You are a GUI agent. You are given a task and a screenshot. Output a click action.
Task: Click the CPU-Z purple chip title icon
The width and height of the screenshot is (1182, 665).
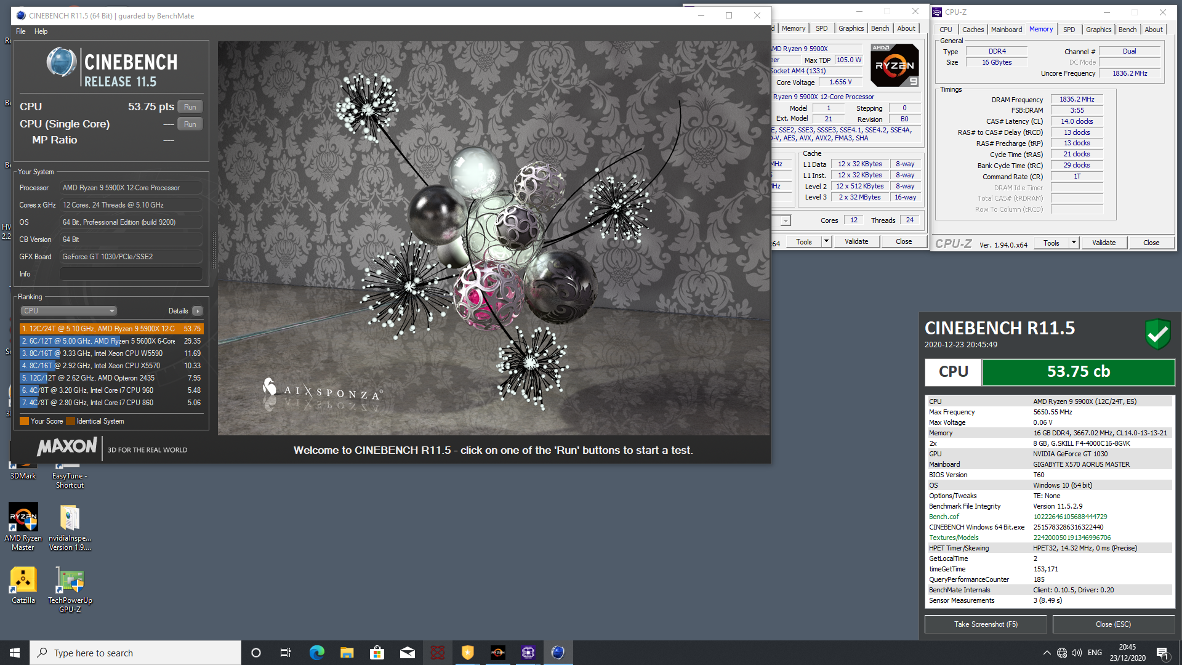[x=937, y=12]
